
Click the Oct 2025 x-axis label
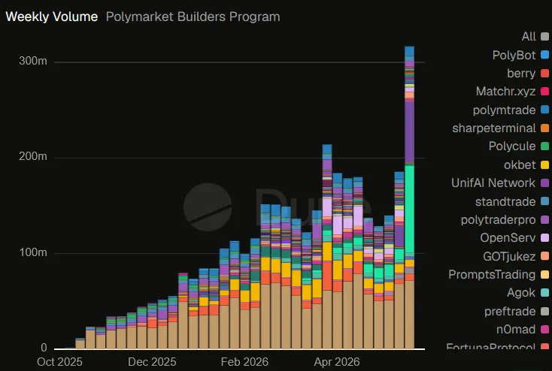point(59,362)
